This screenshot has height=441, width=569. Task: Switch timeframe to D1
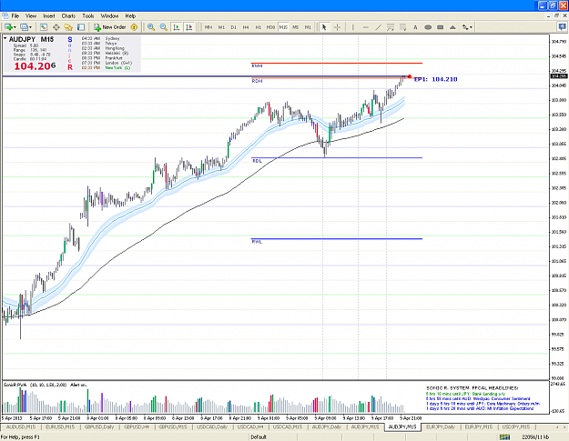pyautogui.click(x=233, y=27)
